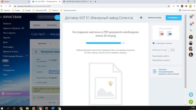
Task: Open Редактировать документ link
Action: 161,60
